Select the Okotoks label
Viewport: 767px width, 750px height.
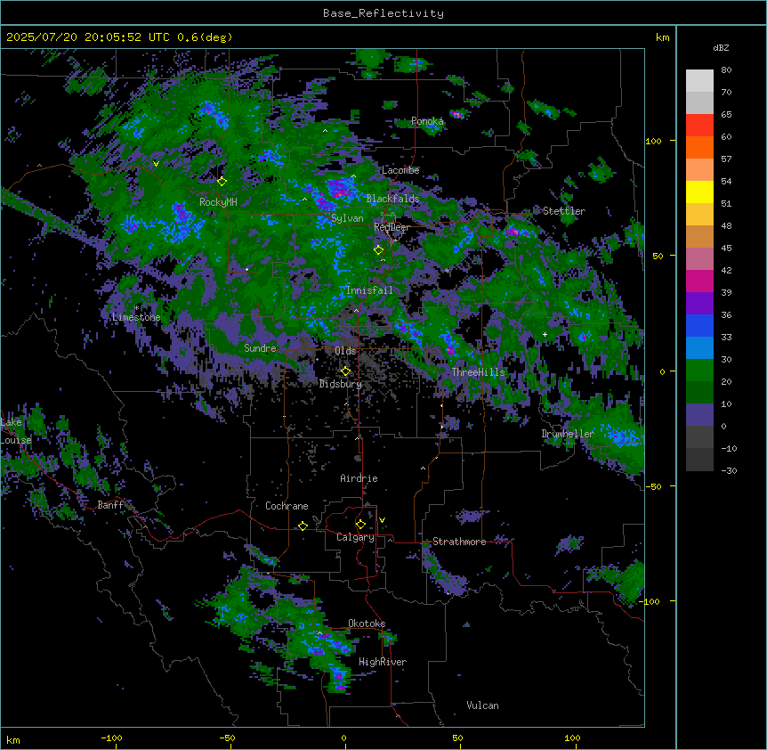point(367,624)
